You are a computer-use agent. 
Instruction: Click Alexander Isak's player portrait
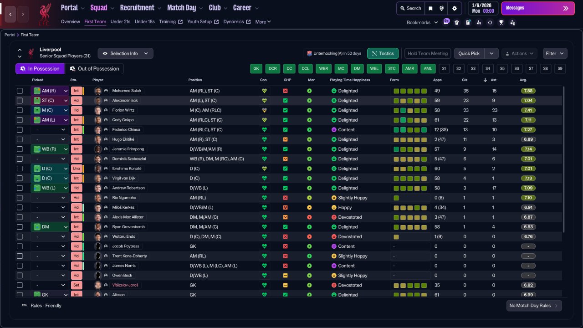[97, 100]
